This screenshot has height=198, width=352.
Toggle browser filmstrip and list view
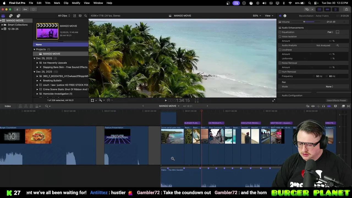coord(75,16)
